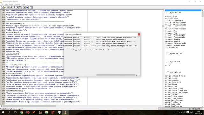
Task: Click code line 246 new aboutbanks[]
Action: [15, 24]
